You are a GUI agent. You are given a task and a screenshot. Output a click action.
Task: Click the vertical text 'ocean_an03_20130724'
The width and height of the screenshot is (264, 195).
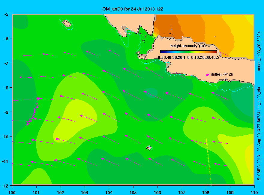click(x=259, y=51)
